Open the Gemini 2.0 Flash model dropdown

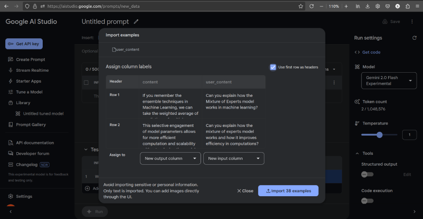pos(389,80)
